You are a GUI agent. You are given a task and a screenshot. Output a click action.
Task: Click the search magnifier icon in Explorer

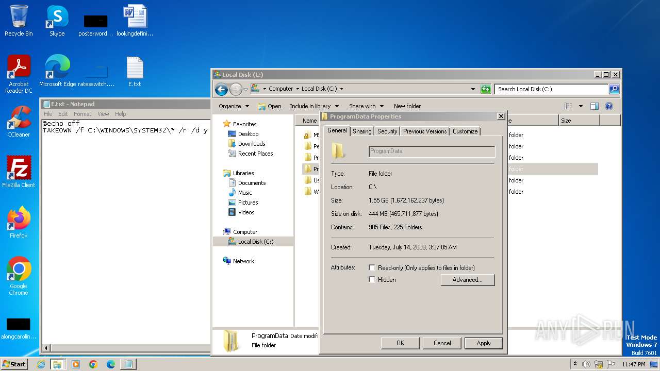tap(614, 89)
